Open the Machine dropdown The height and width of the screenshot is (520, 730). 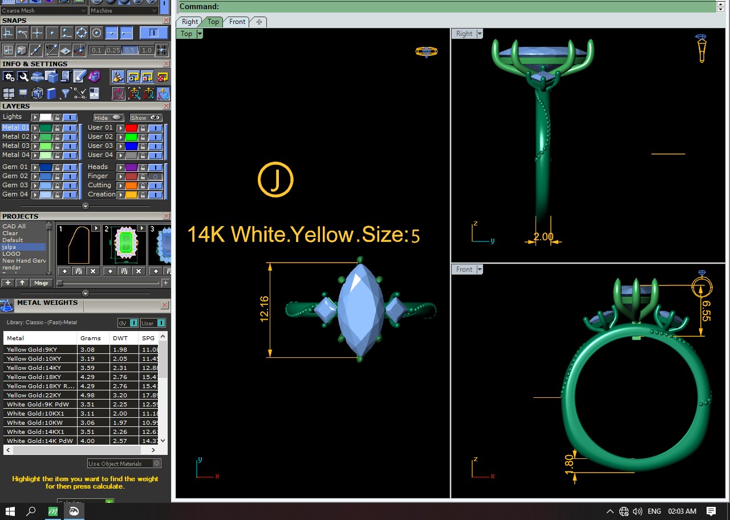coord(124,10)
